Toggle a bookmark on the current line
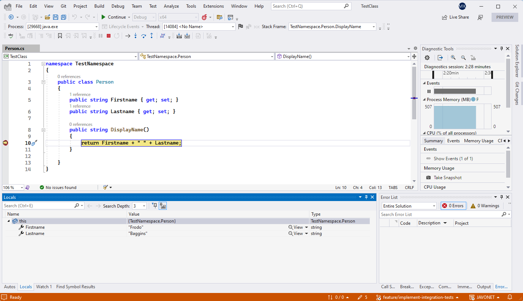523x301 pixels. point(60,35)
